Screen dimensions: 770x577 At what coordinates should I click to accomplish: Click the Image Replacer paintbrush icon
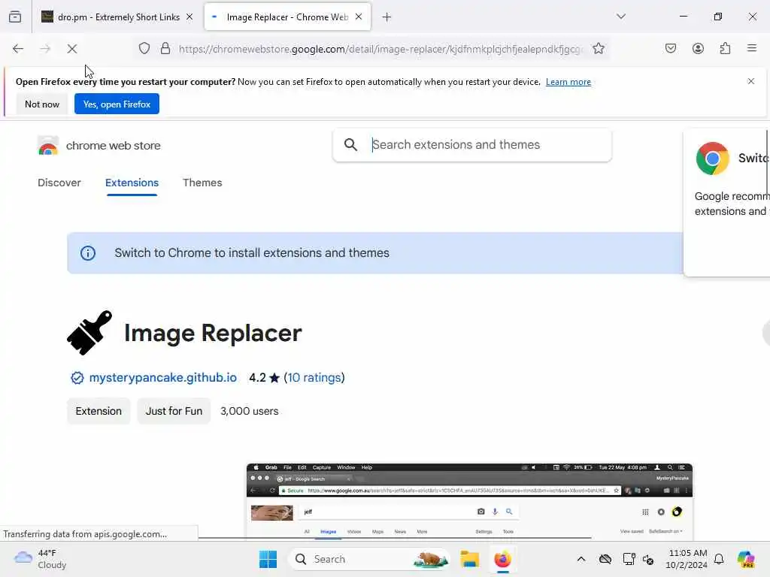(x=89, y=333)
